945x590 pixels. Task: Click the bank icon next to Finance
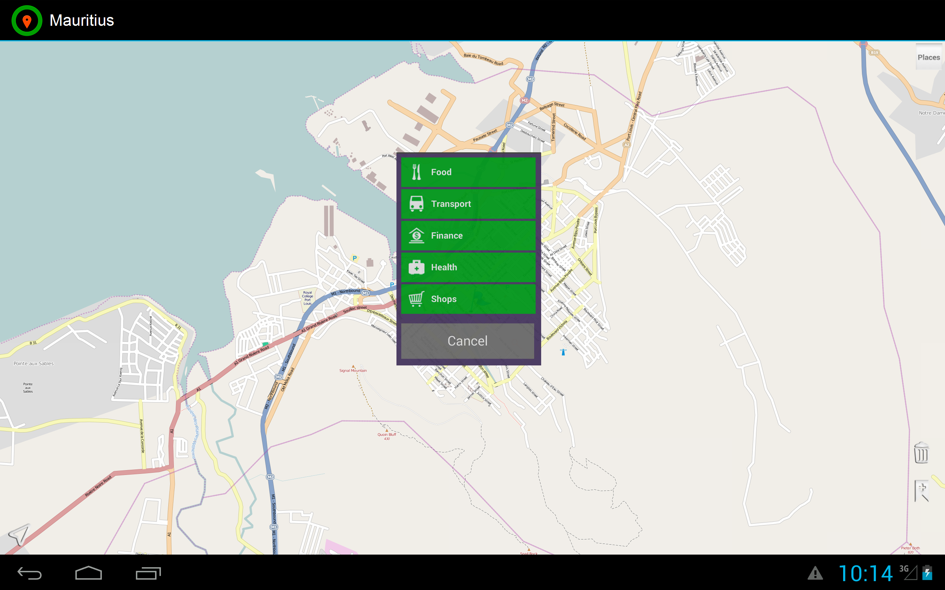(417, 235)
